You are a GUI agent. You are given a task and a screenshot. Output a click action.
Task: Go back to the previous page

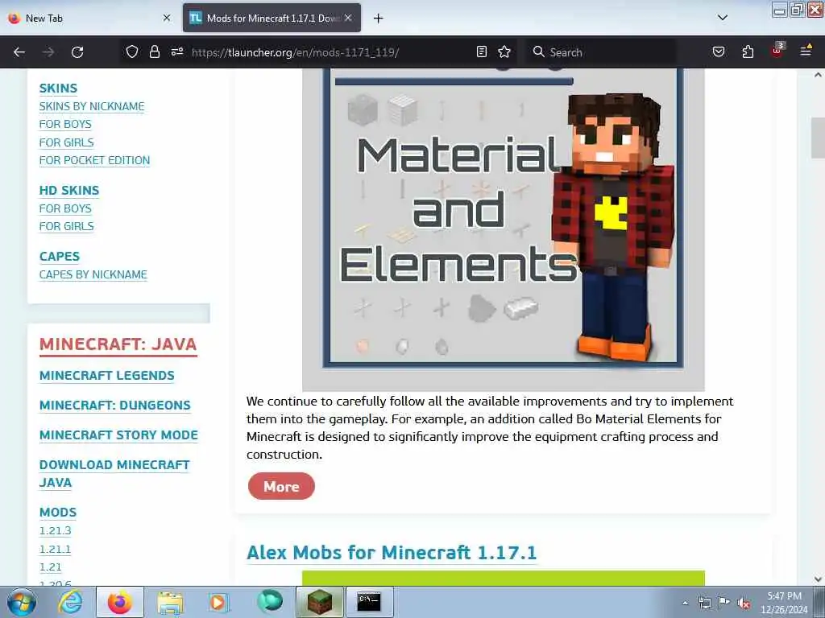click(x=19, y=52)
